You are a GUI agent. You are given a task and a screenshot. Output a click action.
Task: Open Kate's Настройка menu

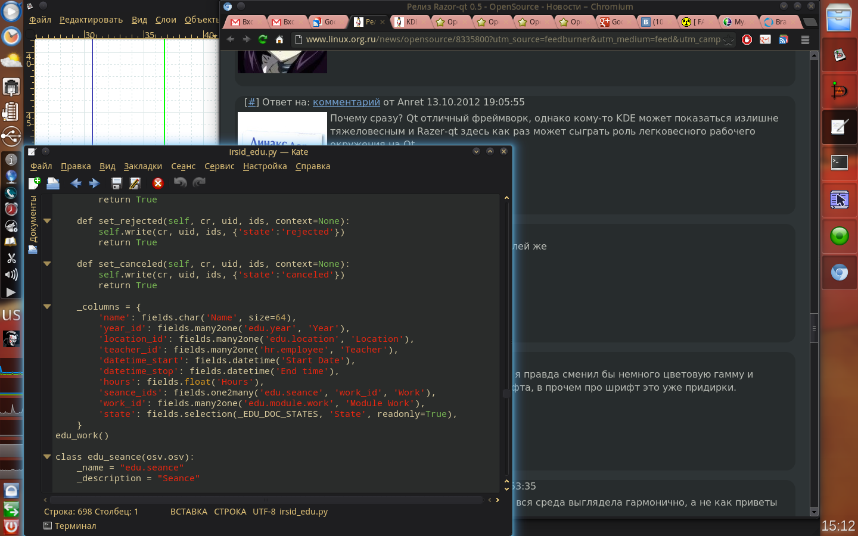(265, 166)
